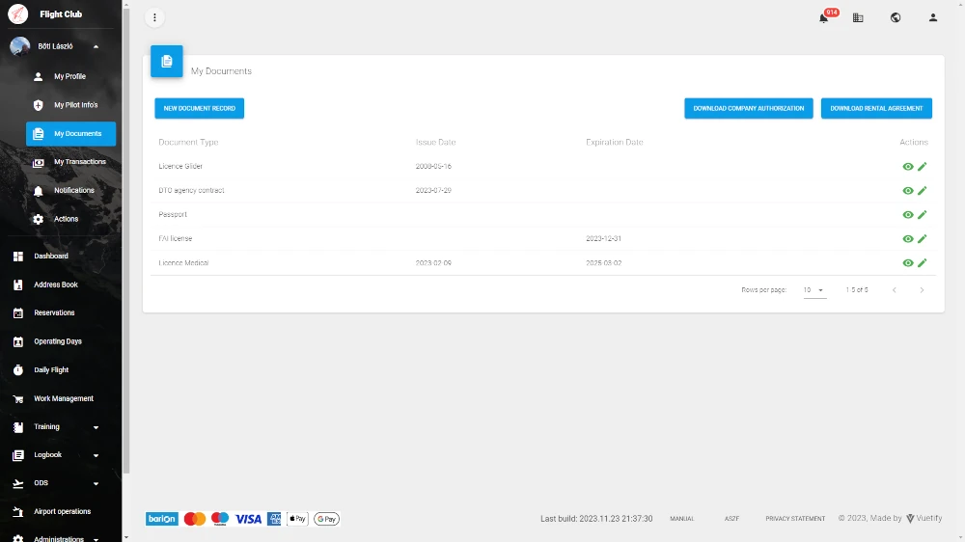Screen dimensions: 965x542
Task: Click the American Express logo
Action: 274,519
